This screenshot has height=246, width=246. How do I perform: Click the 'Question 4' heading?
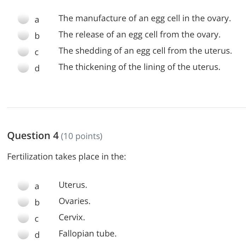click(x=33, y=136)
